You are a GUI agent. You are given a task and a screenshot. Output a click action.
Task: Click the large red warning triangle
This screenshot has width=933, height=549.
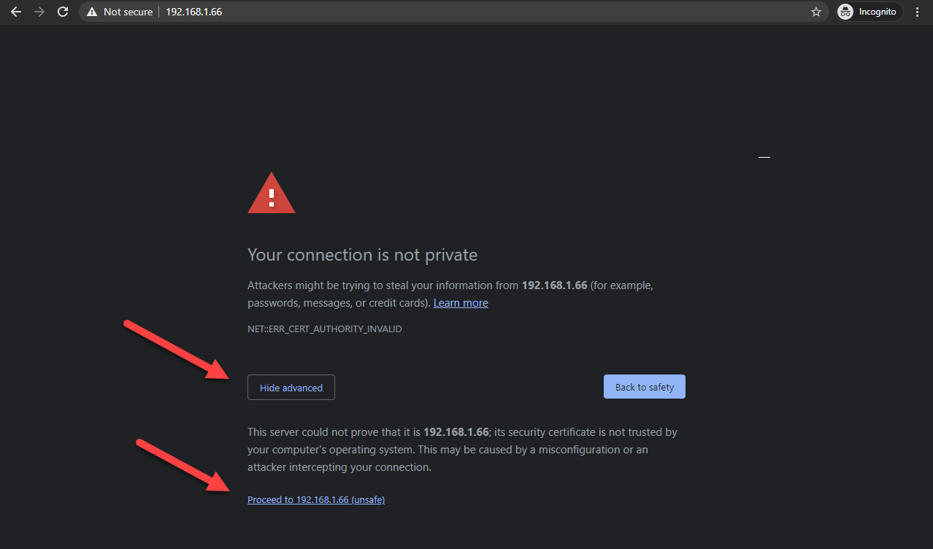(272, 193)
